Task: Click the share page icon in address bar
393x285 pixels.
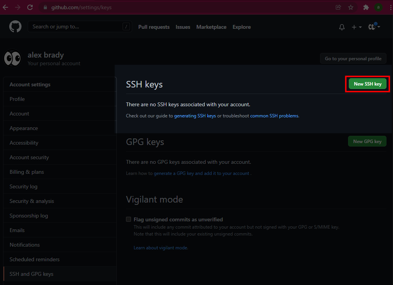Action: tap(338, 7)
